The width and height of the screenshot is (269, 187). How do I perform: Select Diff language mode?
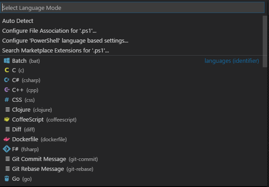(131, 129)
